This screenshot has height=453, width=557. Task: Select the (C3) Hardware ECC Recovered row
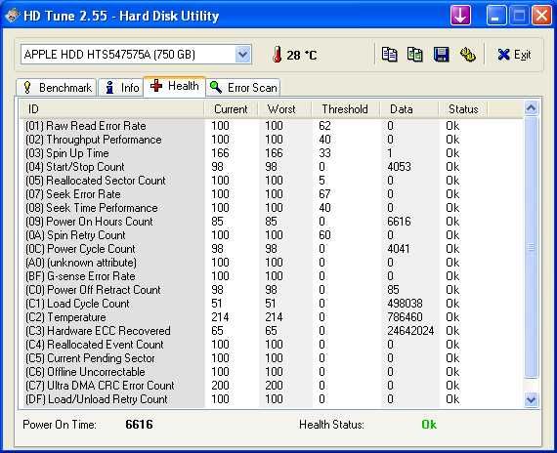(272, 331)
